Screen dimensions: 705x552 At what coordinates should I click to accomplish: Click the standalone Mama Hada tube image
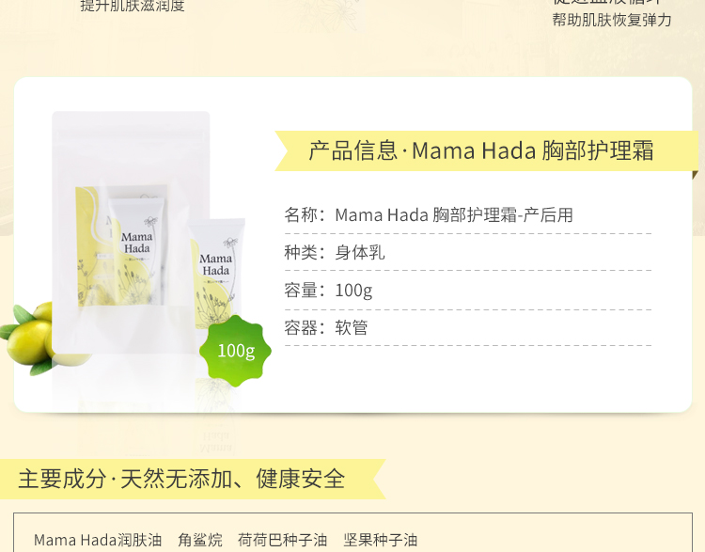coord(218,271)
